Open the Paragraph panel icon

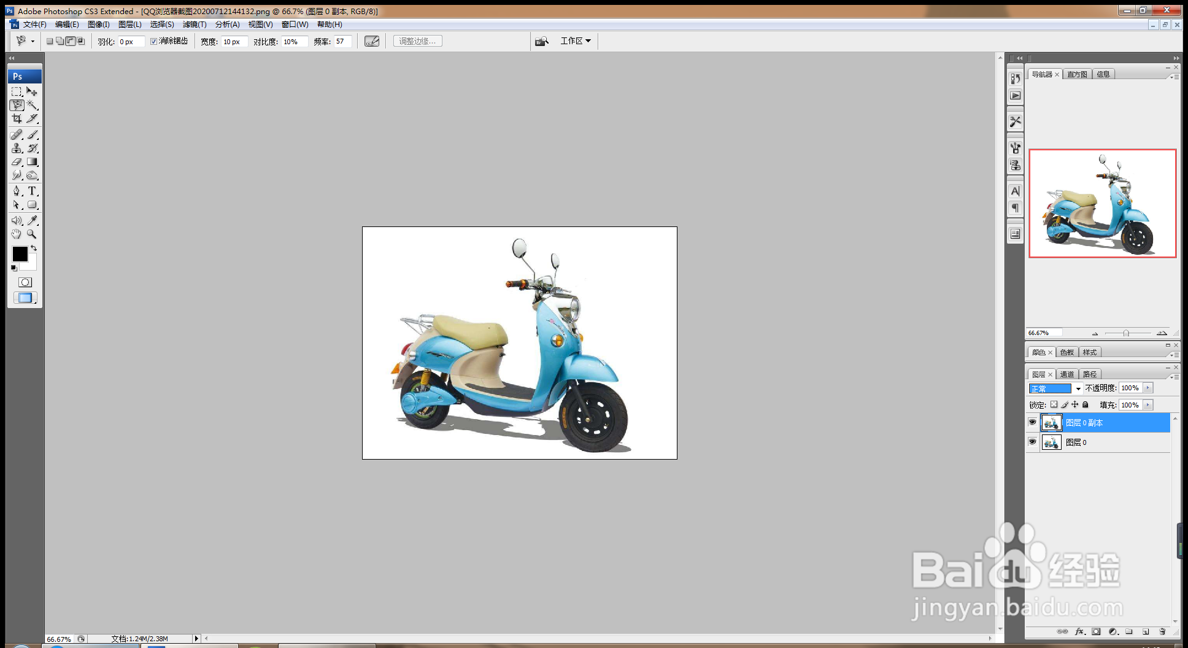pyautogui.click(x=1015, y=208)
